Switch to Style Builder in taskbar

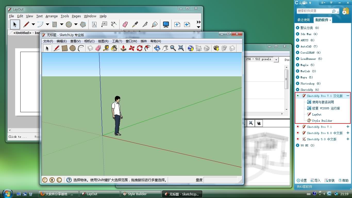pos(140,194)
